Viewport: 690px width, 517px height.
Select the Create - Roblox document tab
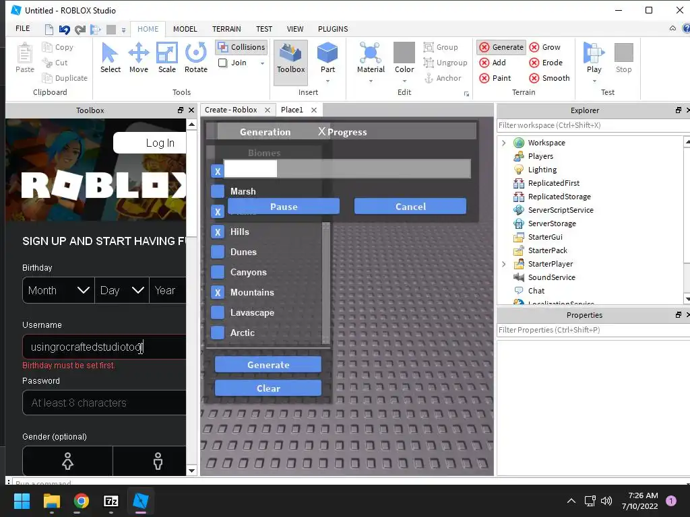click(230, 110)
